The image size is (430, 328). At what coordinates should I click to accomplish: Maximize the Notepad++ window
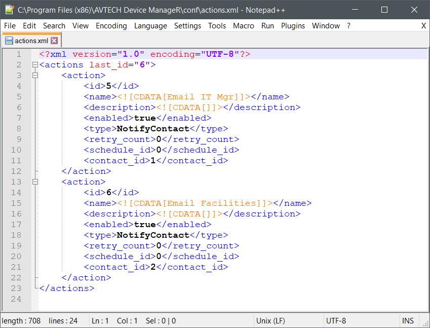384,10
